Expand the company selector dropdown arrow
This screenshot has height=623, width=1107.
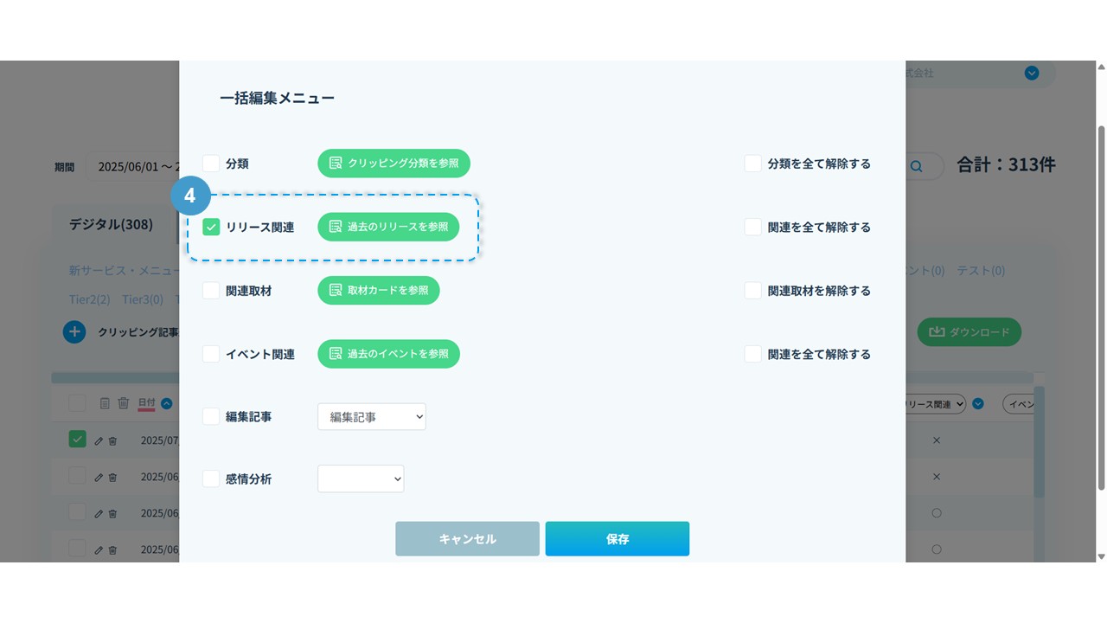coord(1032,74)
